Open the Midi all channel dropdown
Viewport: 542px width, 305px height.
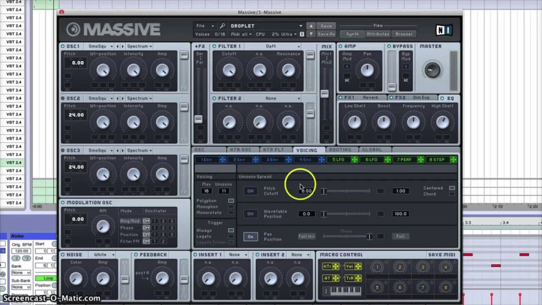[241, 34]
